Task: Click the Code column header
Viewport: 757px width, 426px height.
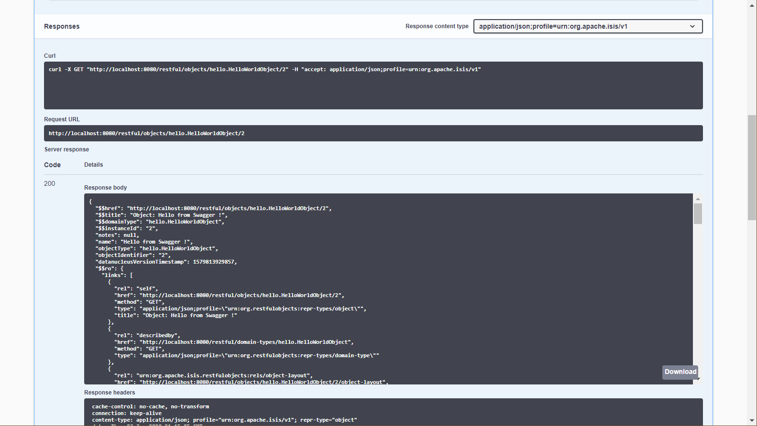Action: tap(52, 165)
